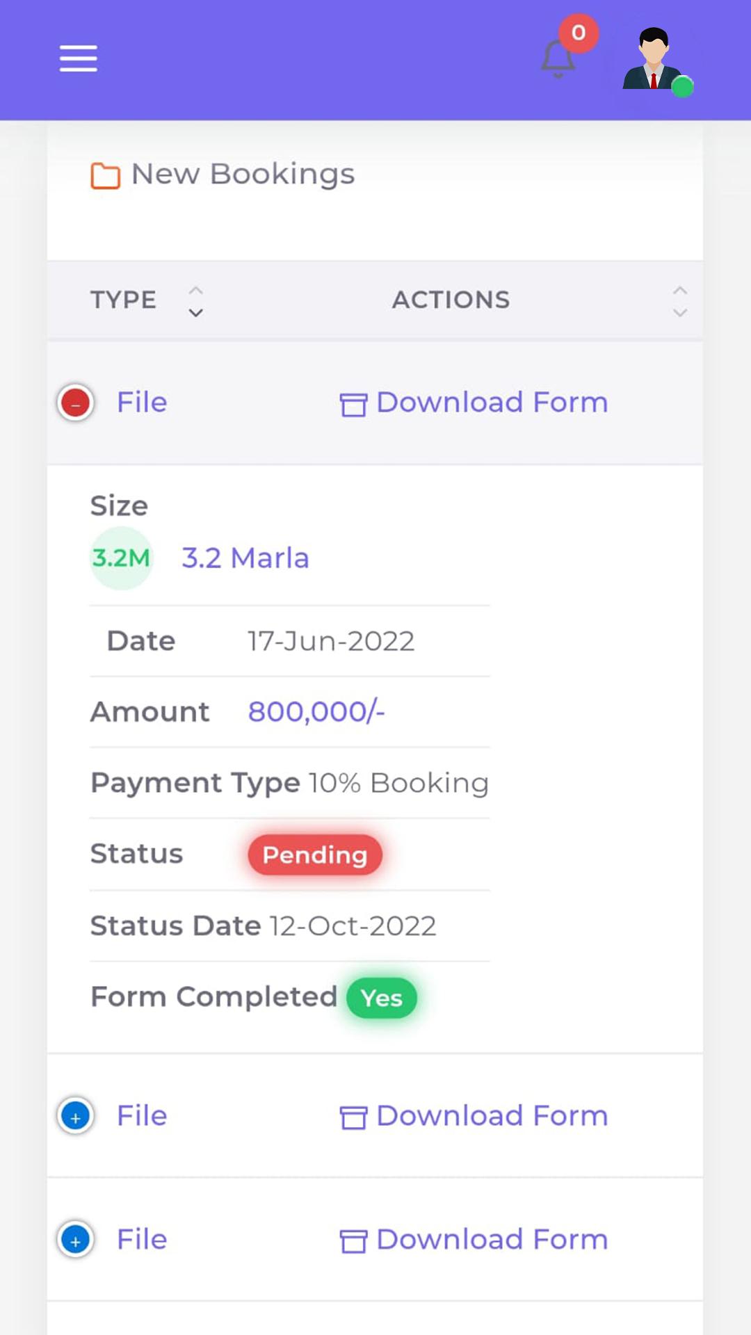Click the 3.2M size badge
Viewport: 751px width, 1335px height.
(x=121, y=558)
